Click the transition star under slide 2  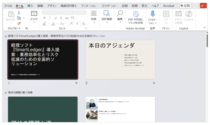154,83
